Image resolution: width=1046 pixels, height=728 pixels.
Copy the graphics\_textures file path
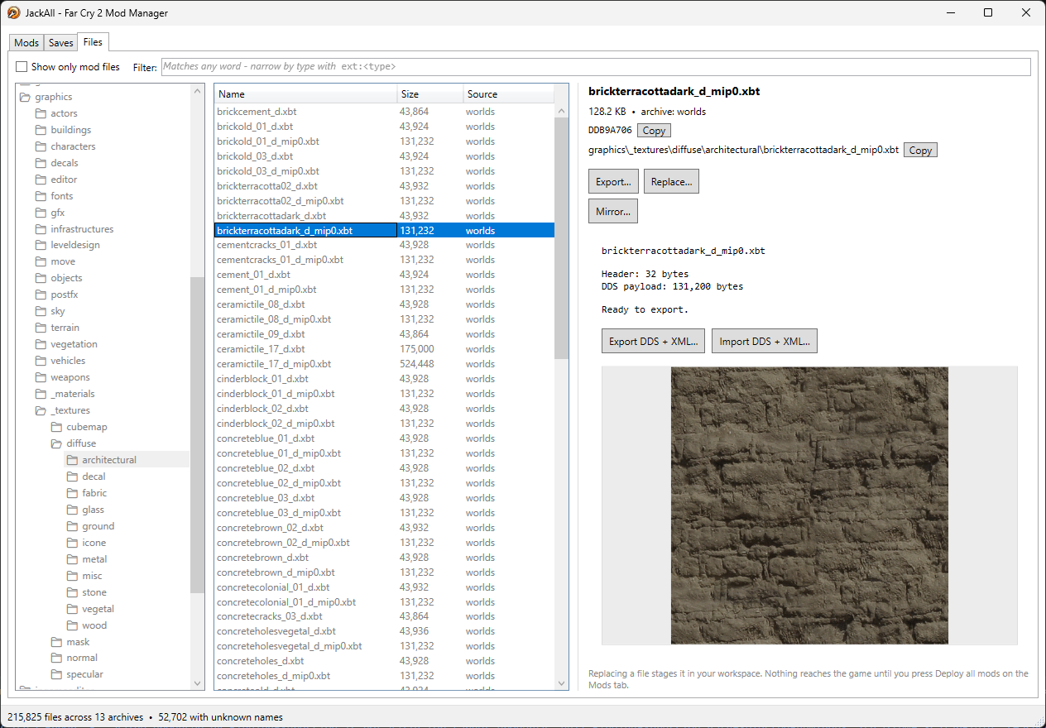[x=920, y=151]
